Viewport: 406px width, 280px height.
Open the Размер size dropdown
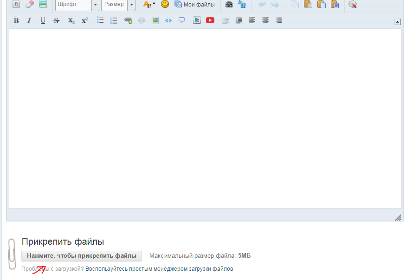(x=118, y=4)
